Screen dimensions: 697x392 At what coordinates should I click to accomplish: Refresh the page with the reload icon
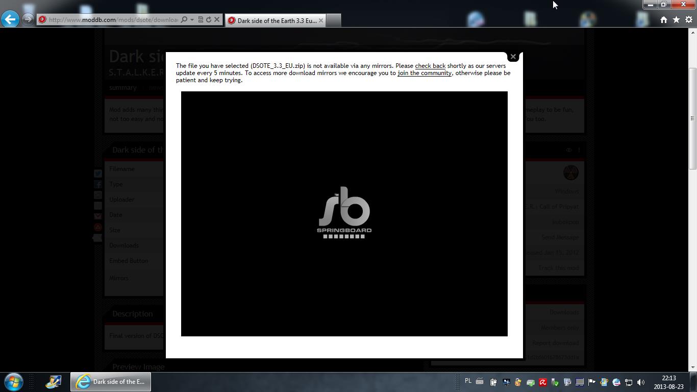pos(209,20)
